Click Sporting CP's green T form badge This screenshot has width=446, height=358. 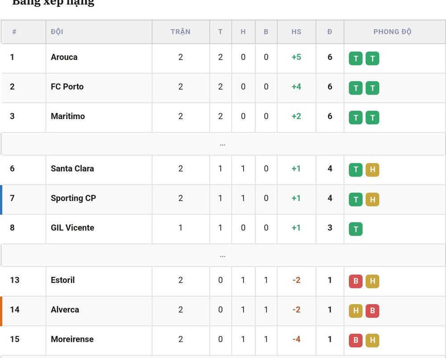(355, 199)
